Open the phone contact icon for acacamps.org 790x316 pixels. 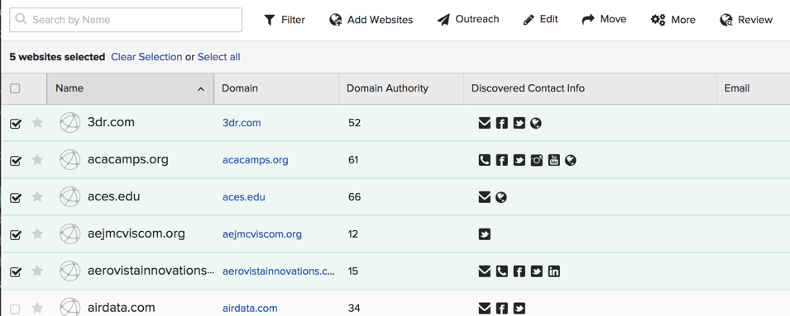[x=484, y=160]
